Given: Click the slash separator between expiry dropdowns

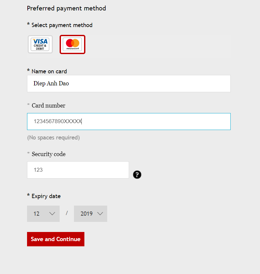Looking at the screenshot, I should (67, 213).
